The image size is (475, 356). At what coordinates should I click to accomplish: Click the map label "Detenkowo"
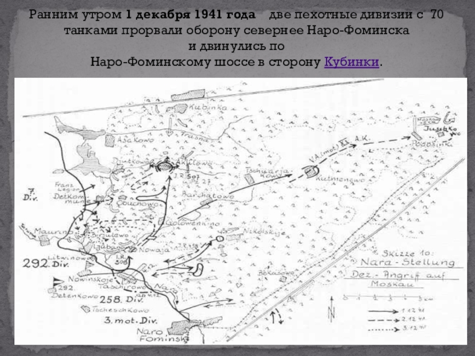[x=75, y=295]
